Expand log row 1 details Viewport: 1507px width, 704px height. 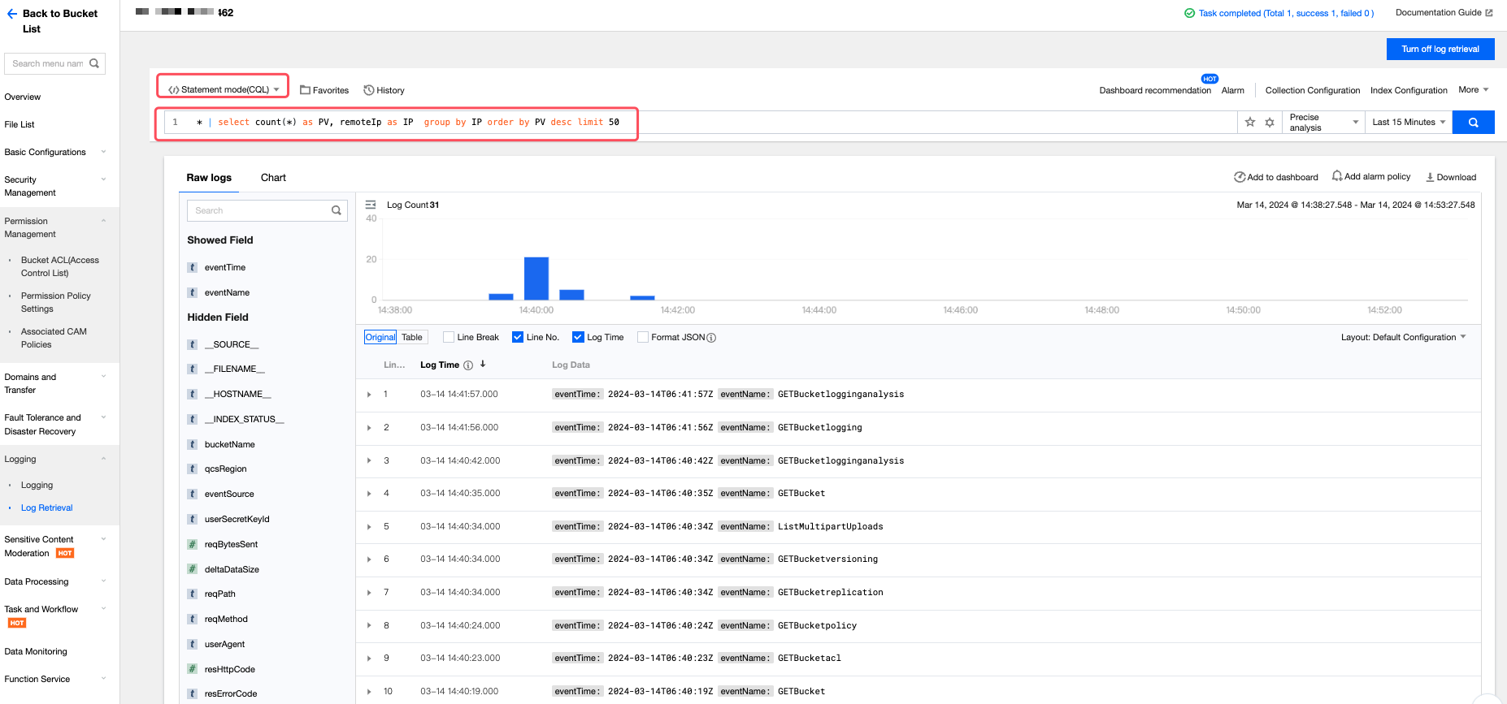click(x=369, y=395)
